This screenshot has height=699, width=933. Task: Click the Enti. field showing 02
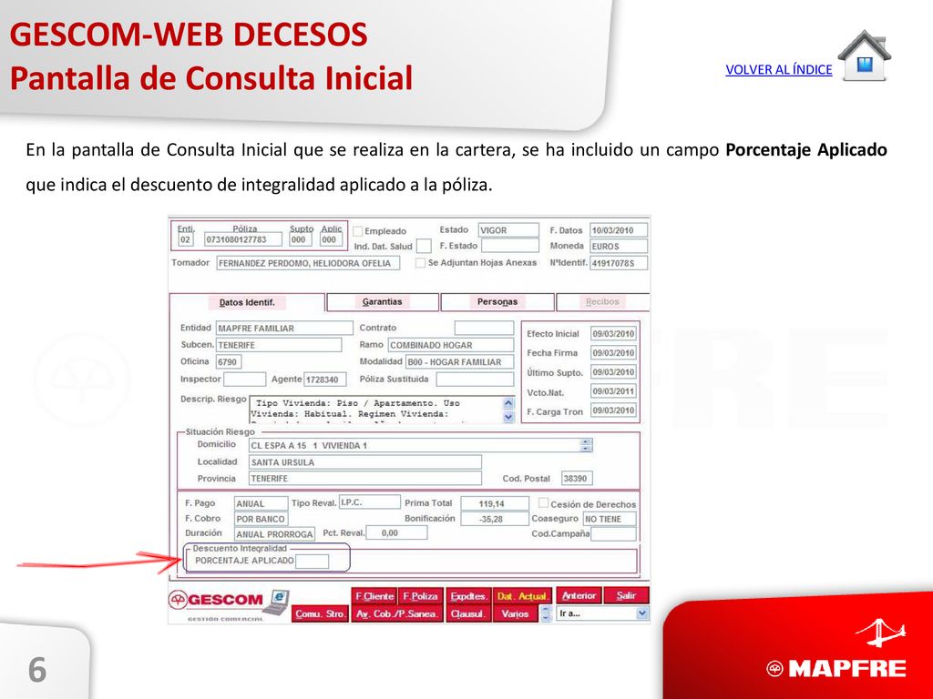point(186,239)
